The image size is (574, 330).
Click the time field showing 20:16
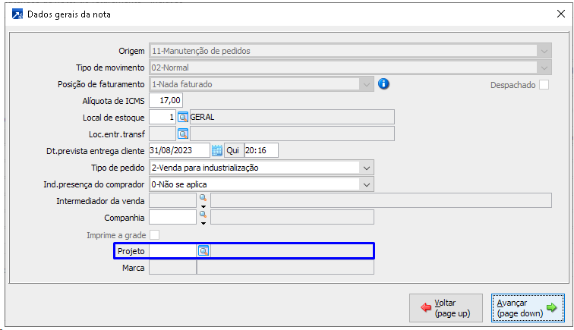[261, 150]
